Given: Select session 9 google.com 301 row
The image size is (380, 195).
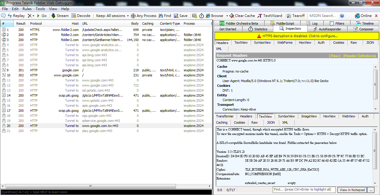Looking at the screenshot, I should point(106,70).
